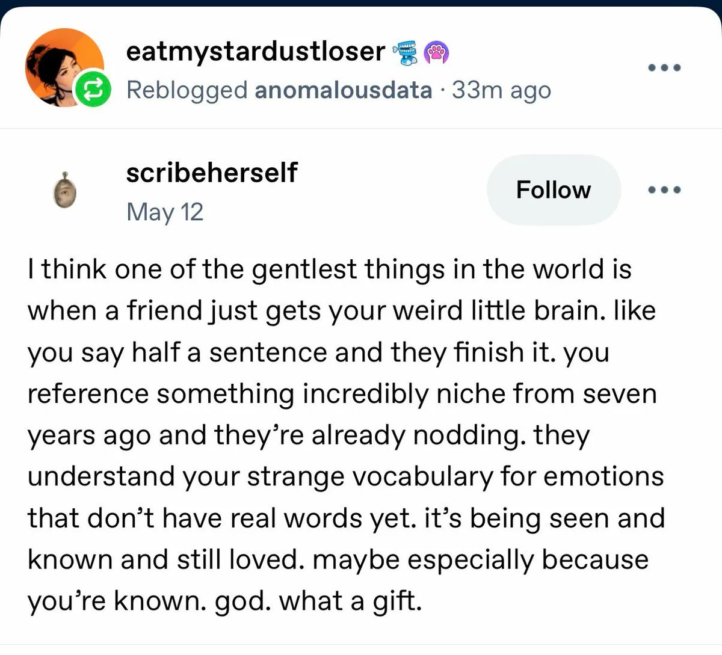Click the 33m ago timestamp
This screenshot has height=655, width=722.
click(x=501, y=90)
